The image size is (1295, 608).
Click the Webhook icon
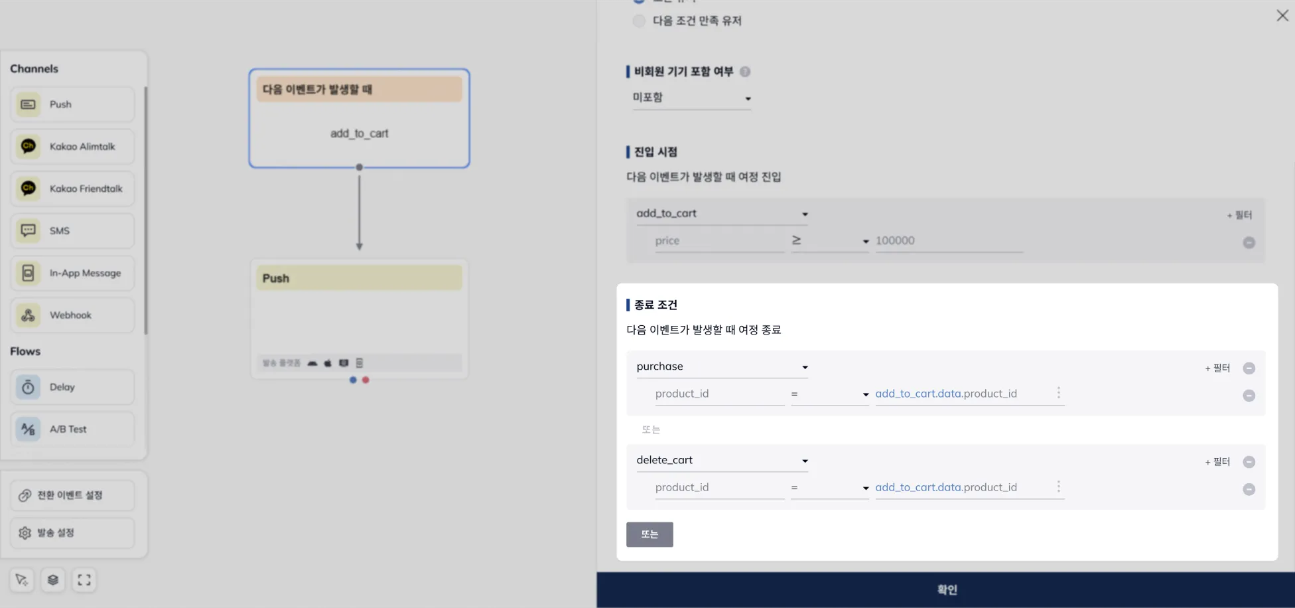[x=28, y=315]
